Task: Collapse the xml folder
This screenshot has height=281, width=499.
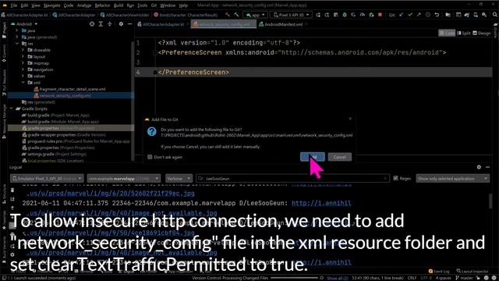Action: tap(23, 83)
